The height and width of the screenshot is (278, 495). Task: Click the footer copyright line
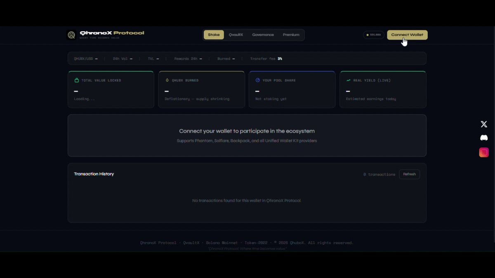247,243
